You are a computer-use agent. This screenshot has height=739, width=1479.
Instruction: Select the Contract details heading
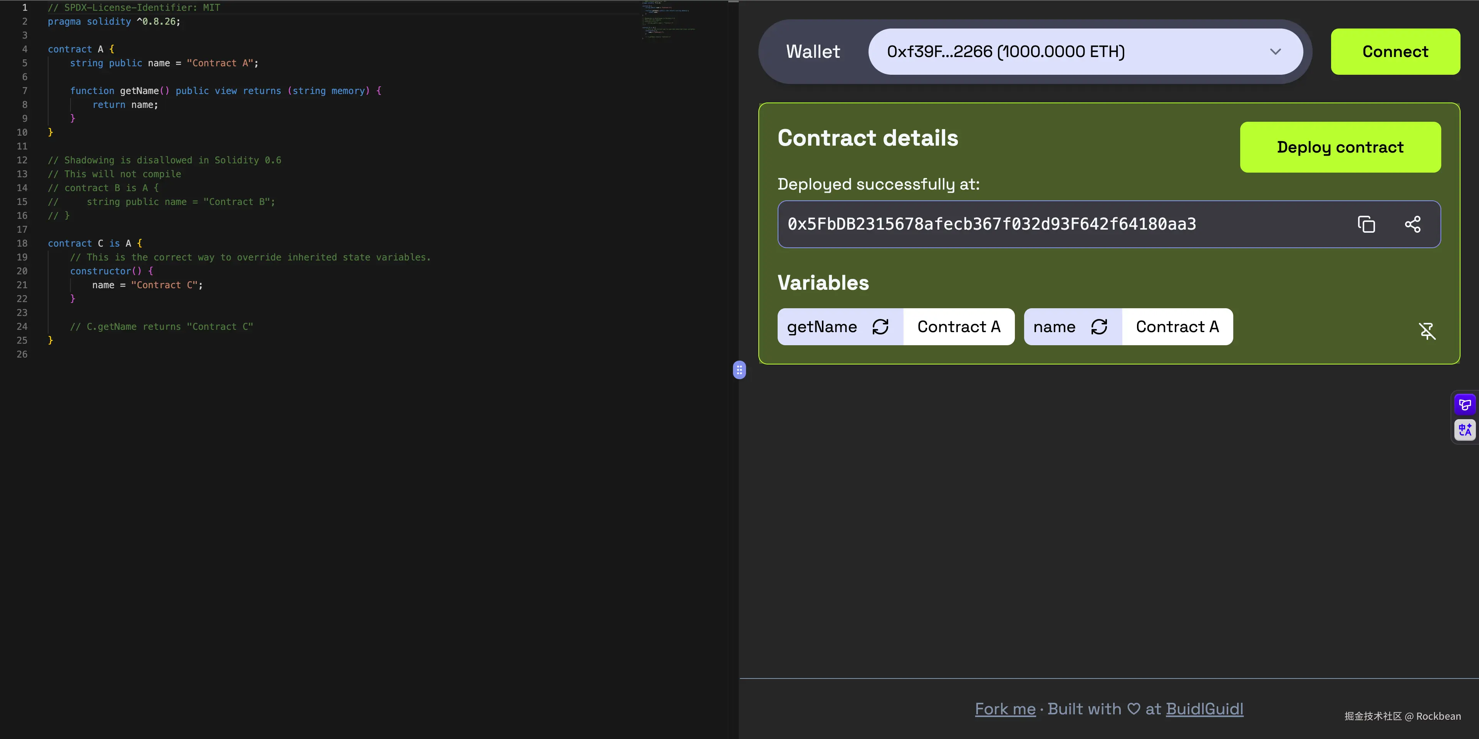point(867,137)
